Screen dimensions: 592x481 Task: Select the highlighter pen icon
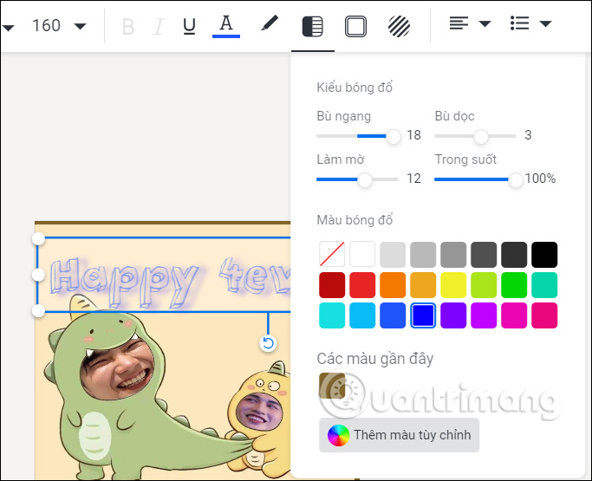click(270, 24)
